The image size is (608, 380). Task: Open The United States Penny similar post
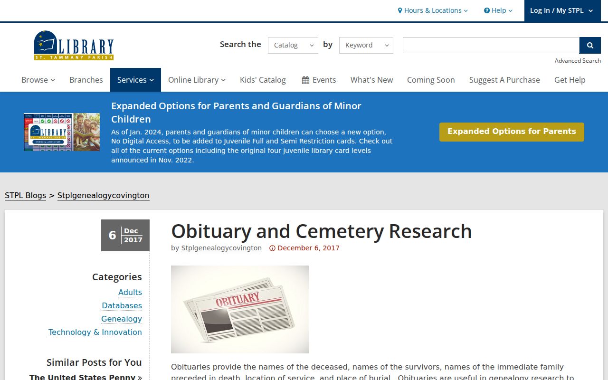[x=85, y=377]
